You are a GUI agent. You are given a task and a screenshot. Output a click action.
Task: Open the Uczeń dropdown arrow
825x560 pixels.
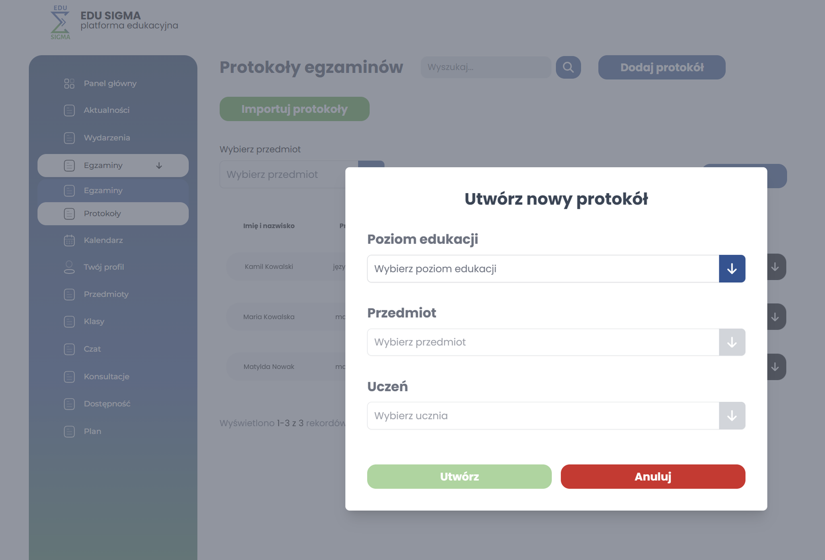pyautogui.click(x=732, y=416)
